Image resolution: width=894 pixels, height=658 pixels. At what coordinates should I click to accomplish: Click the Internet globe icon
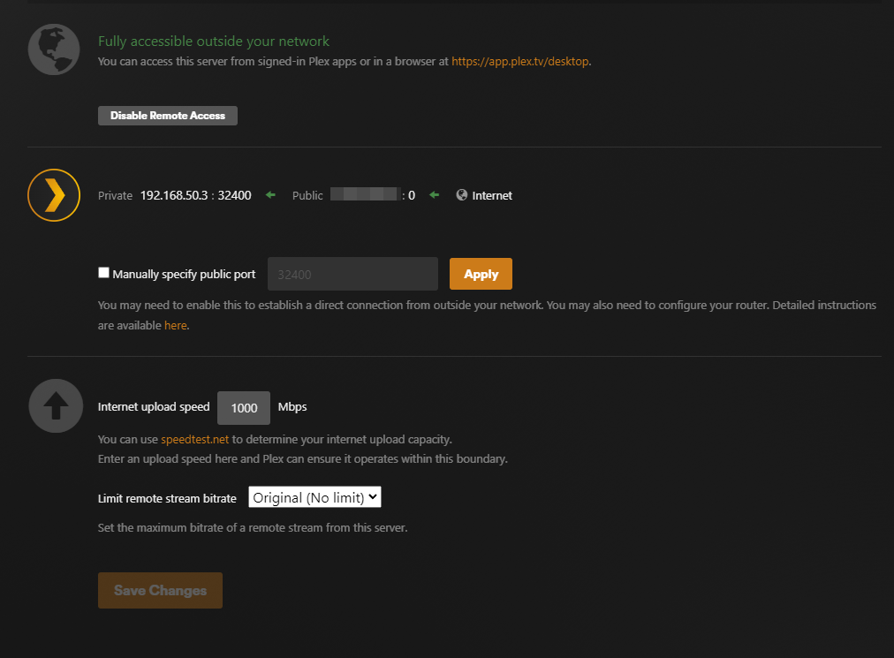click(461, 195)
